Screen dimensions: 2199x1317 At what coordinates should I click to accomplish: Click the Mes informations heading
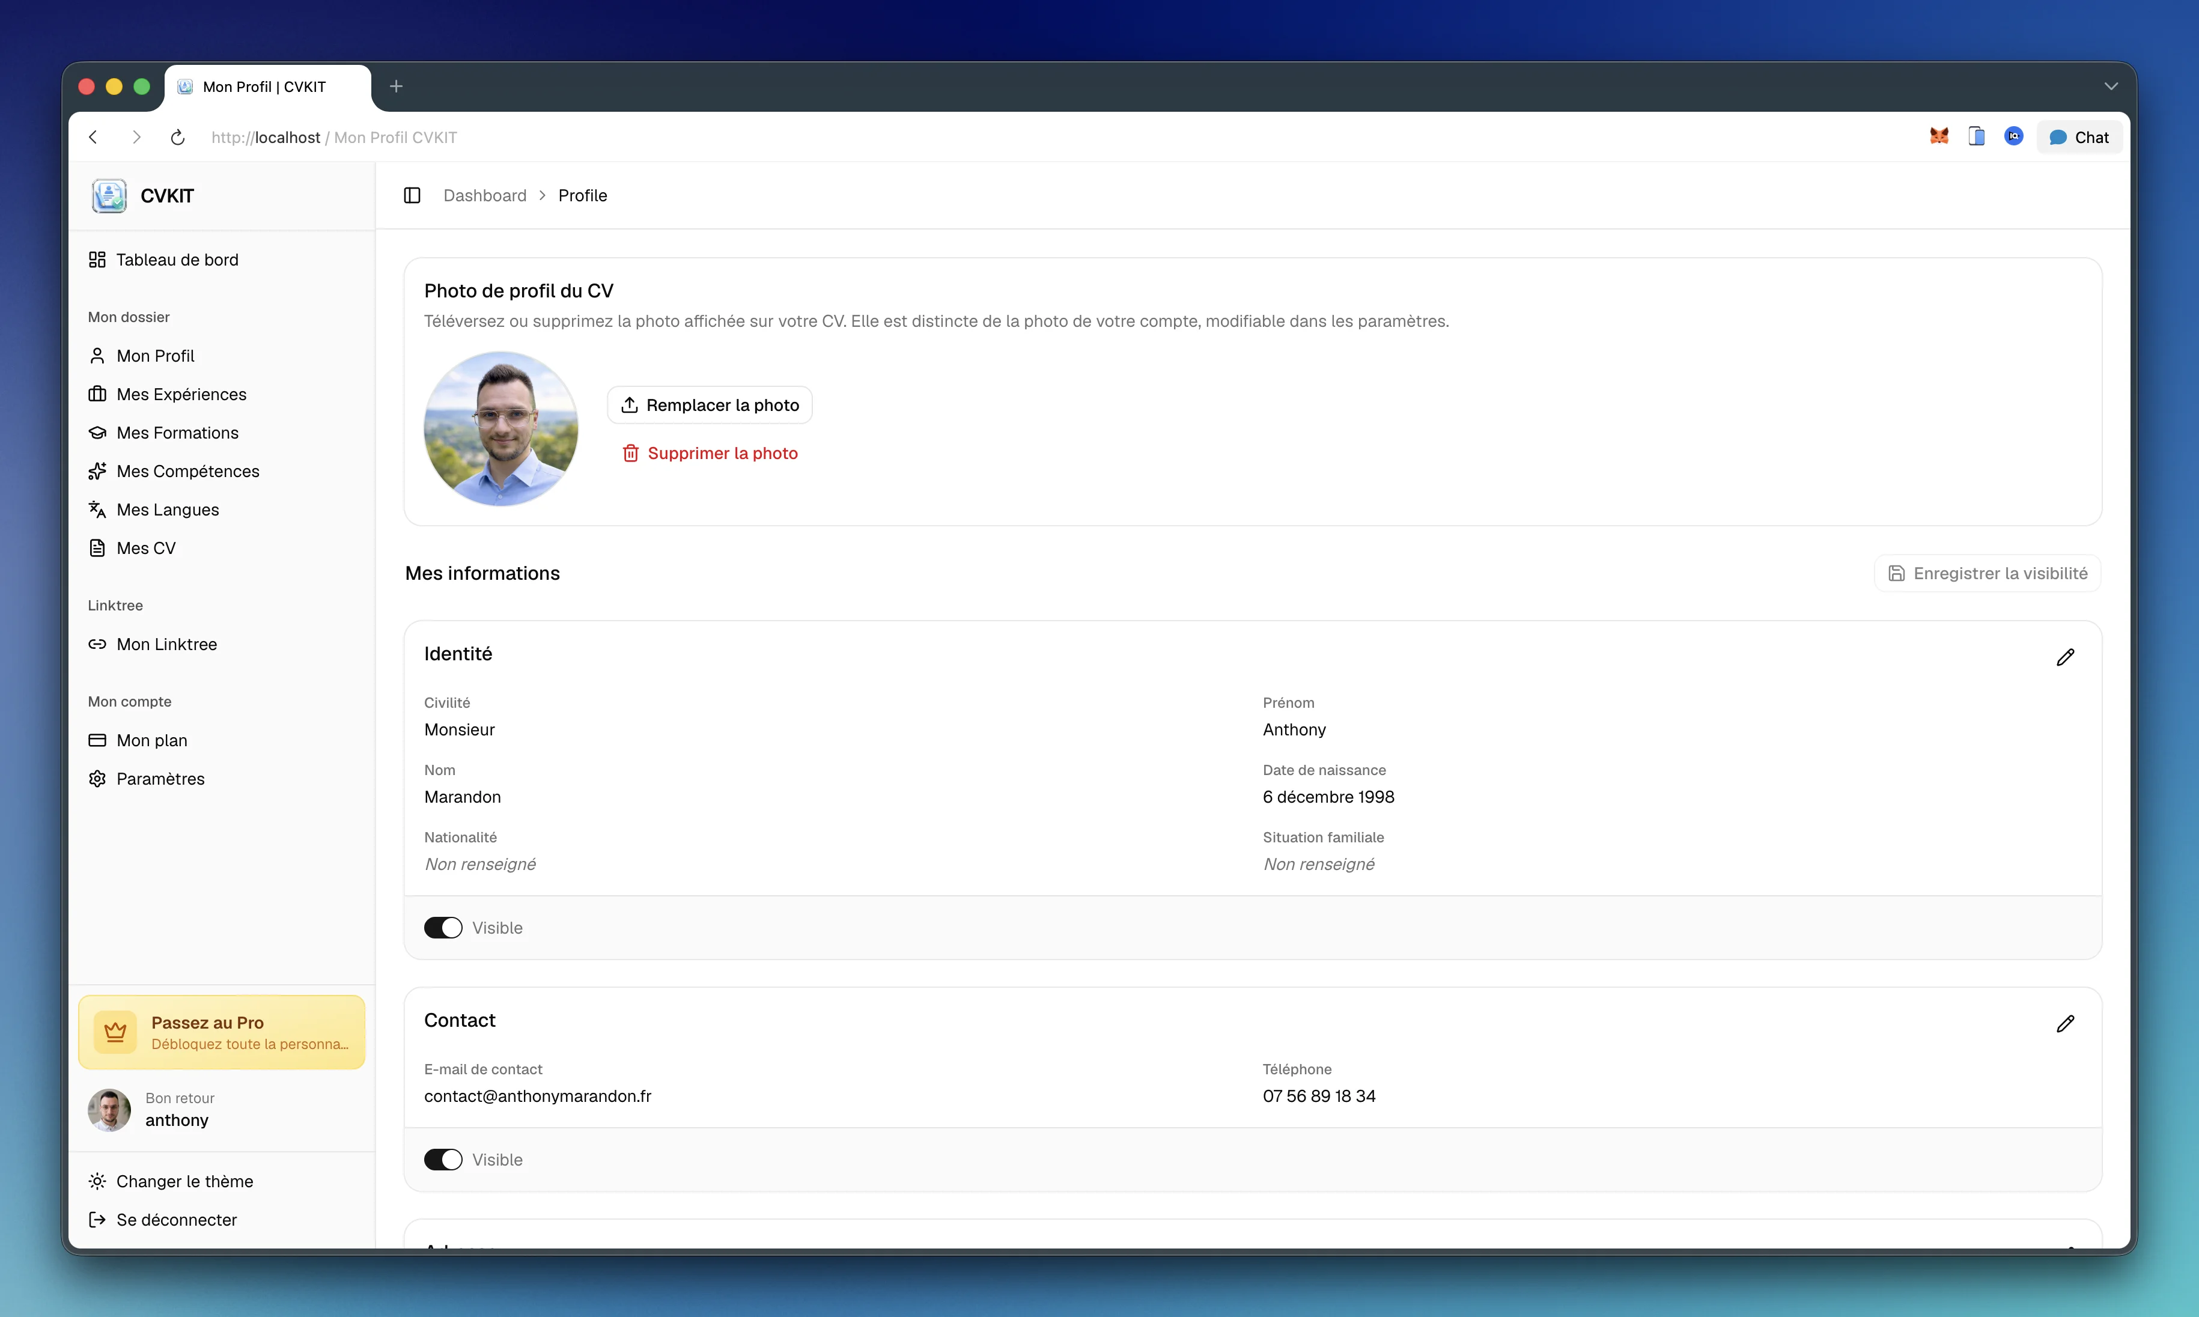(482, 573)
